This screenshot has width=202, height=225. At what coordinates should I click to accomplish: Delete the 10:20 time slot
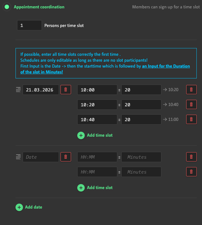(191, 104)
